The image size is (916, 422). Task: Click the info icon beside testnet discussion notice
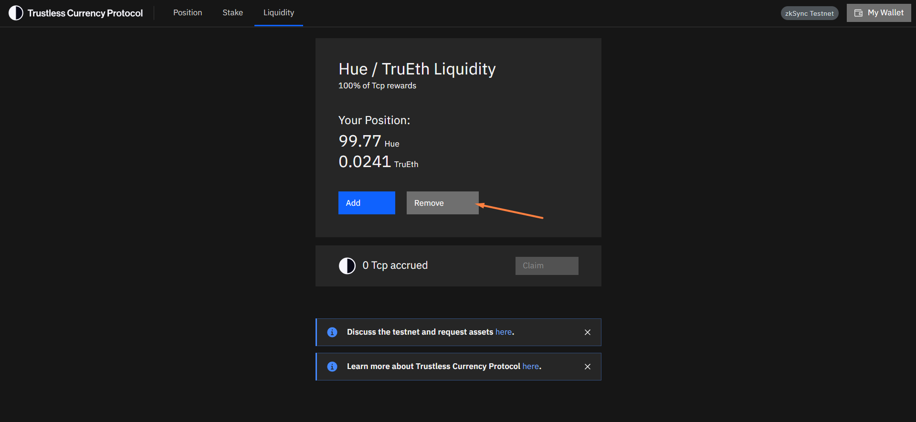click(332, 332)
